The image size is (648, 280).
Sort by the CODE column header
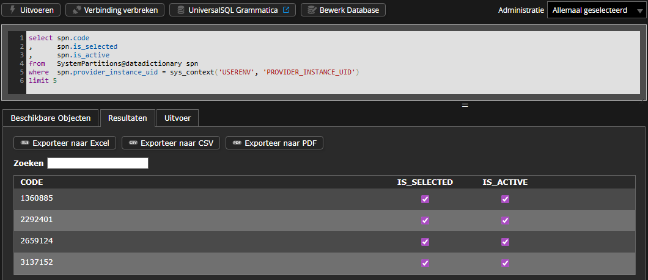32,182
